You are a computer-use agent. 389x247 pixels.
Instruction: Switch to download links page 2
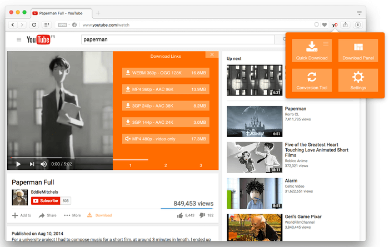[x=166, y=165]
